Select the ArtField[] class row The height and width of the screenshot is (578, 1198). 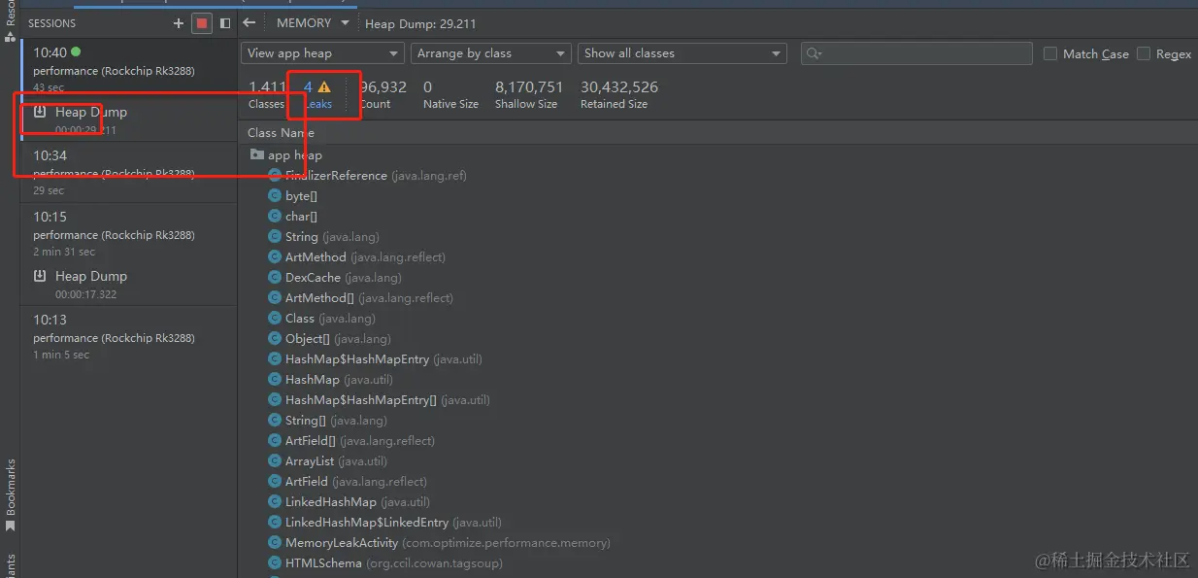[x=717, y=440]
